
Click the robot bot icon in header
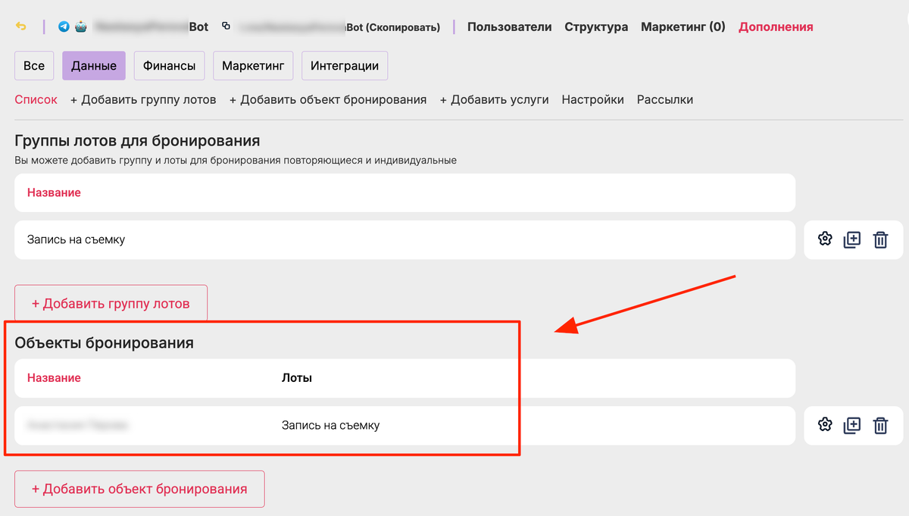tap(80, 27)
